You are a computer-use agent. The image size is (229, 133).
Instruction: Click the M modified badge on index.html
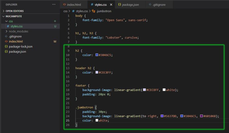[x=55, y=41]
